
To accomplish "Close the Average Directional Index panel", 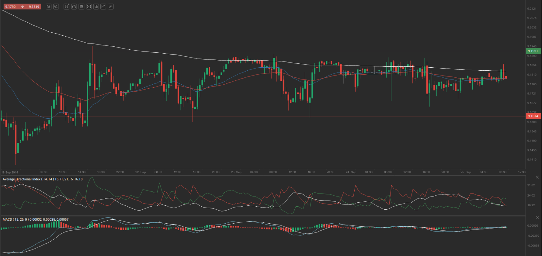I will [537, 177].
